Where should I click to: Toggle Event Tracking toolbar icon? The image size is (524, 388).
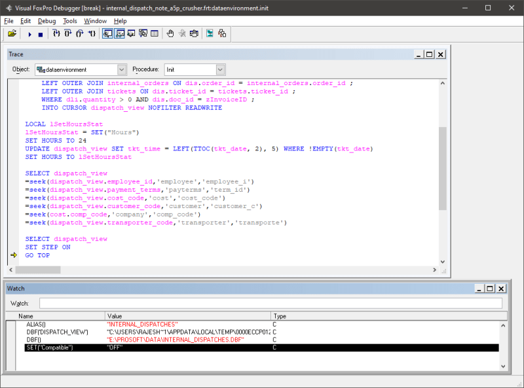[x=222, y=33]
